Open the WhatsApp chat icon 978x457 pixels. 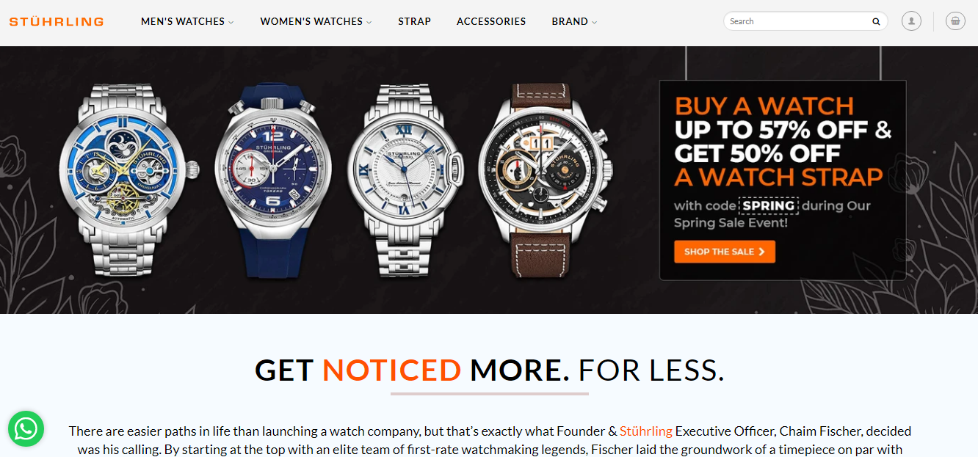(x=26, y=428)
